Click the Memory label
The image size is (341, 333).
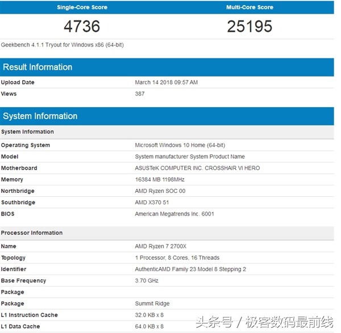(12, 179)
